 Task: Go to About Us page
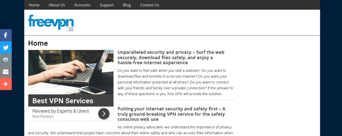(x=57, y=5)
